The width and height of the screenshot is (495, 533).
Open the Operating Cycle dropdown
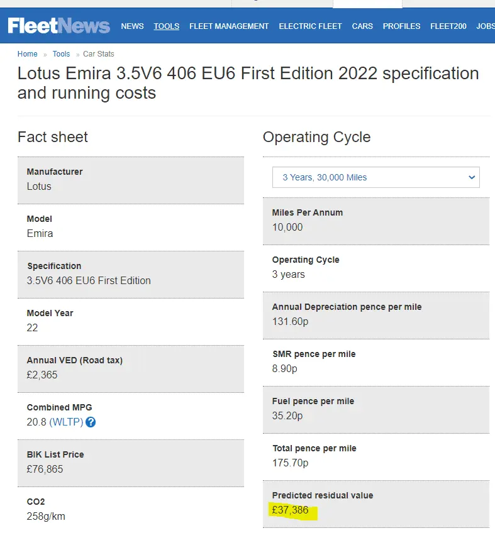(x=375, y=177)
